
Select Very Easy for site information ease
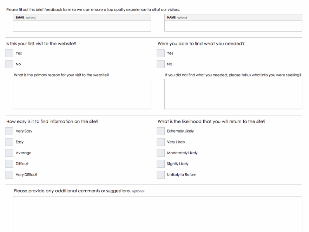click(9, 131)
